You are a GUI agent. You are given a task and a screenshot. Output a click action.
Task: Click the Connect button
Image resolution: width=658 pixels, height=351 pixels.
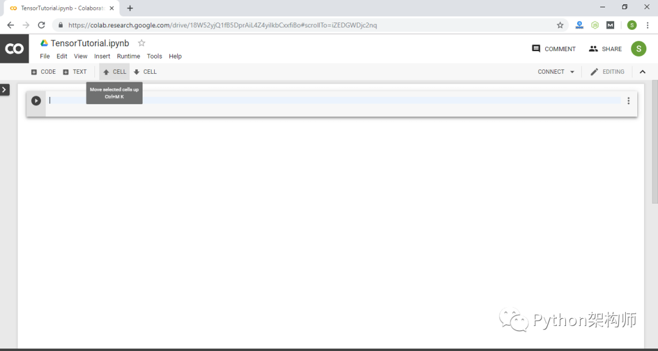coord(551,72)
